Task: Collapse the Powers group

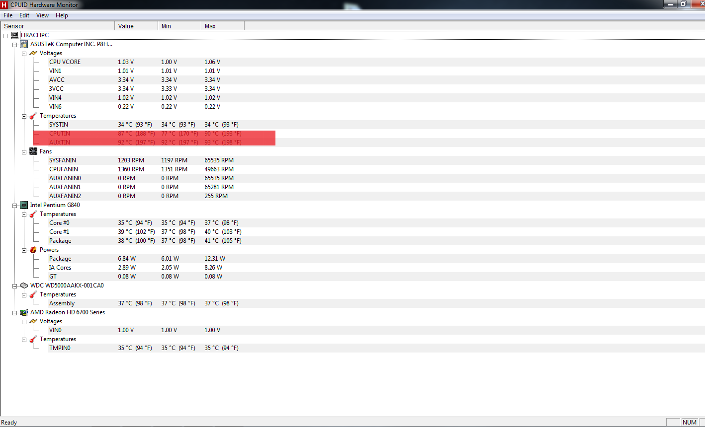Action: point(24,250)
